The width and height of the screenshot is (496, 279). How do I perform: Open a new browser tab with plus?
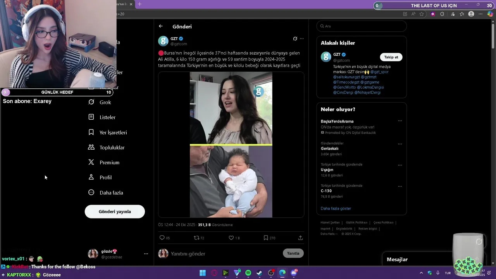tap(139, 4)
